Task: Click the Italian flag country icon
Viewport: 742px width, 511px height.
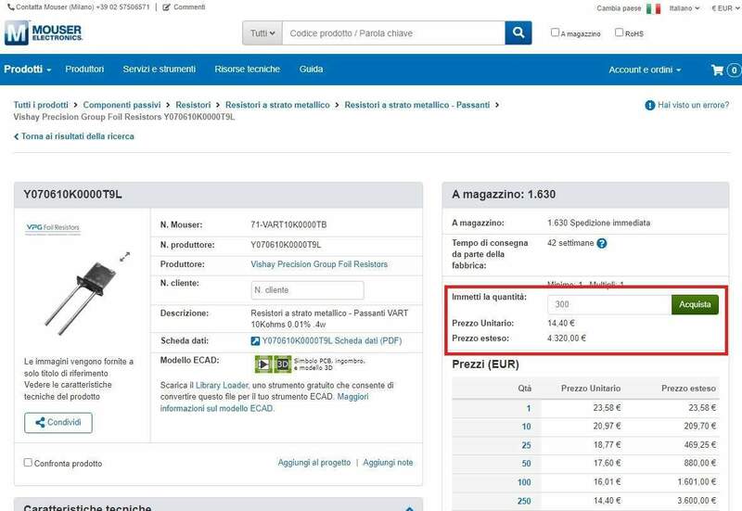Action: point(653,7)
